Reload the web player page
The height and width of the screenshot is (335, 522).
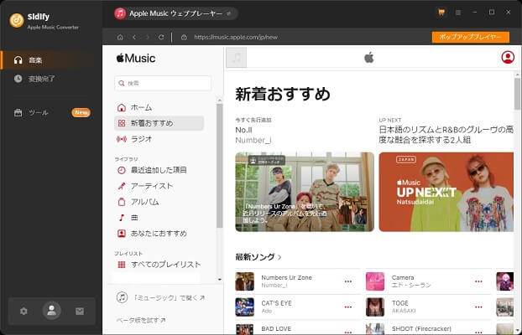pyautogui.click(x=161, y=37)
